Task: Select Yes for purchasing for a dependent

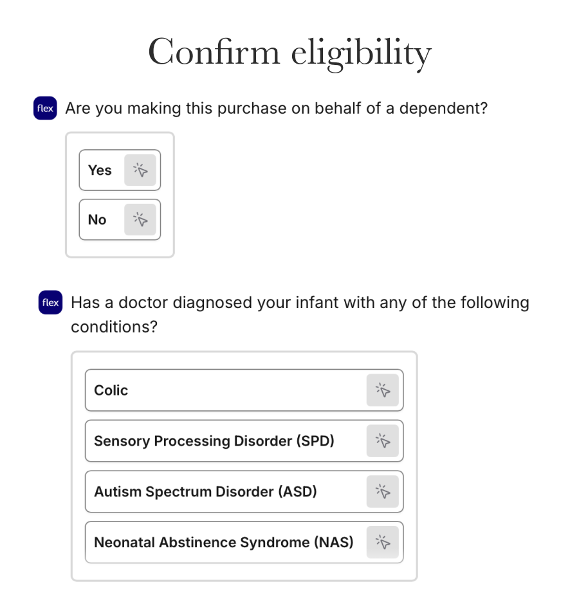Action: coord(100,170)
